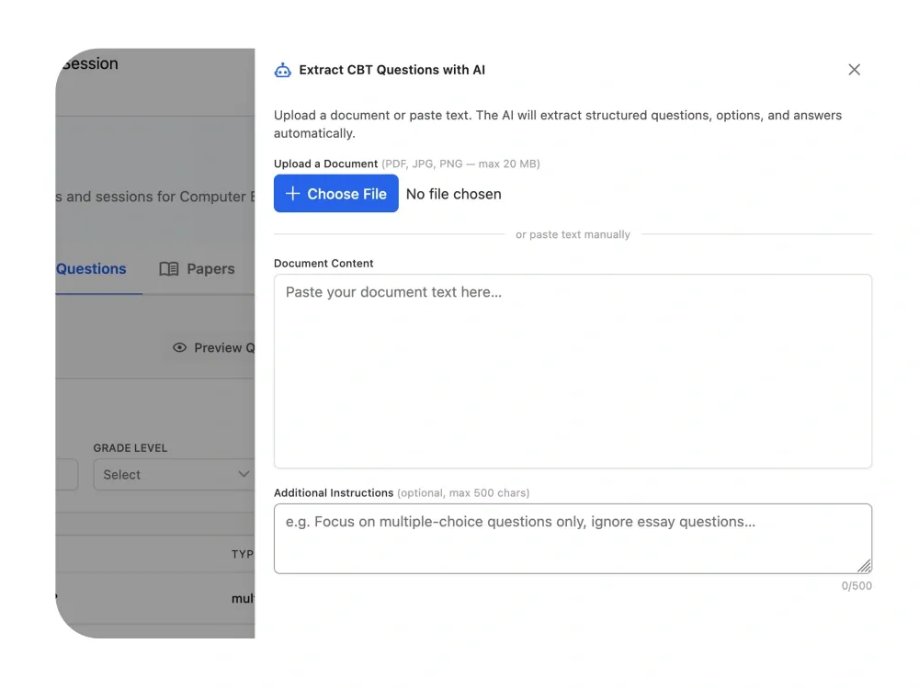Viewport: 919px width, 689px height.
Task: Click the AI robot icon in dialog header
Action: pyautogui.click(x=282, y=71)
